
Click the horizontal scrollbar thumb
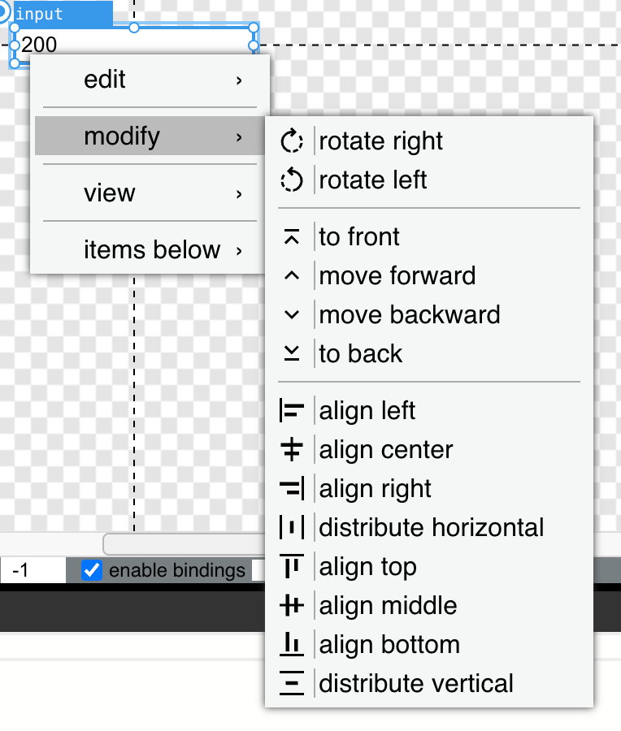185,543
